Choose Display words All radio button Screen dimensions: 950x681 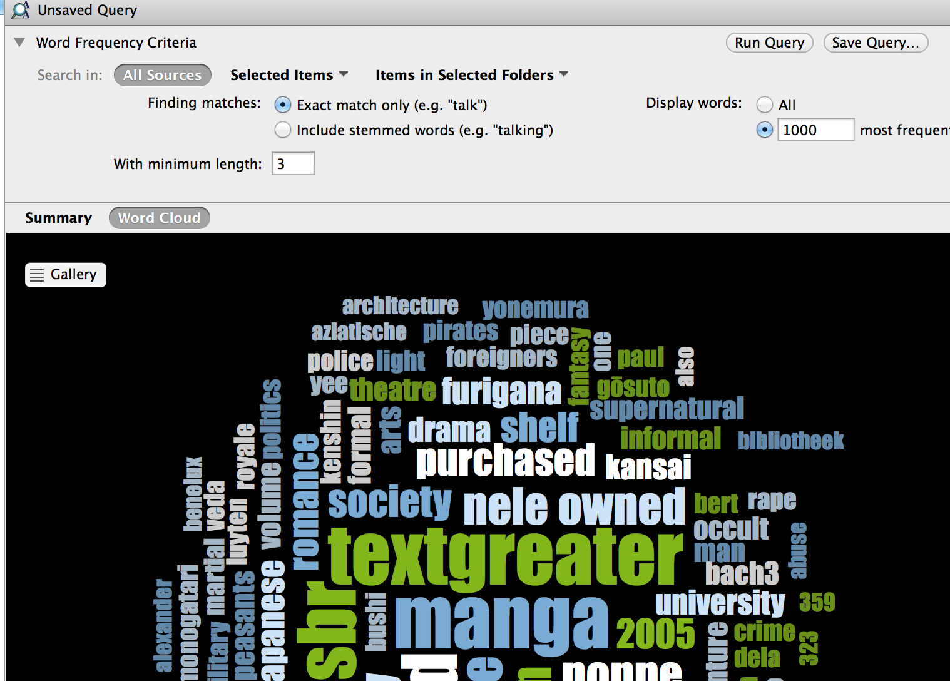[x=764, y=105]
